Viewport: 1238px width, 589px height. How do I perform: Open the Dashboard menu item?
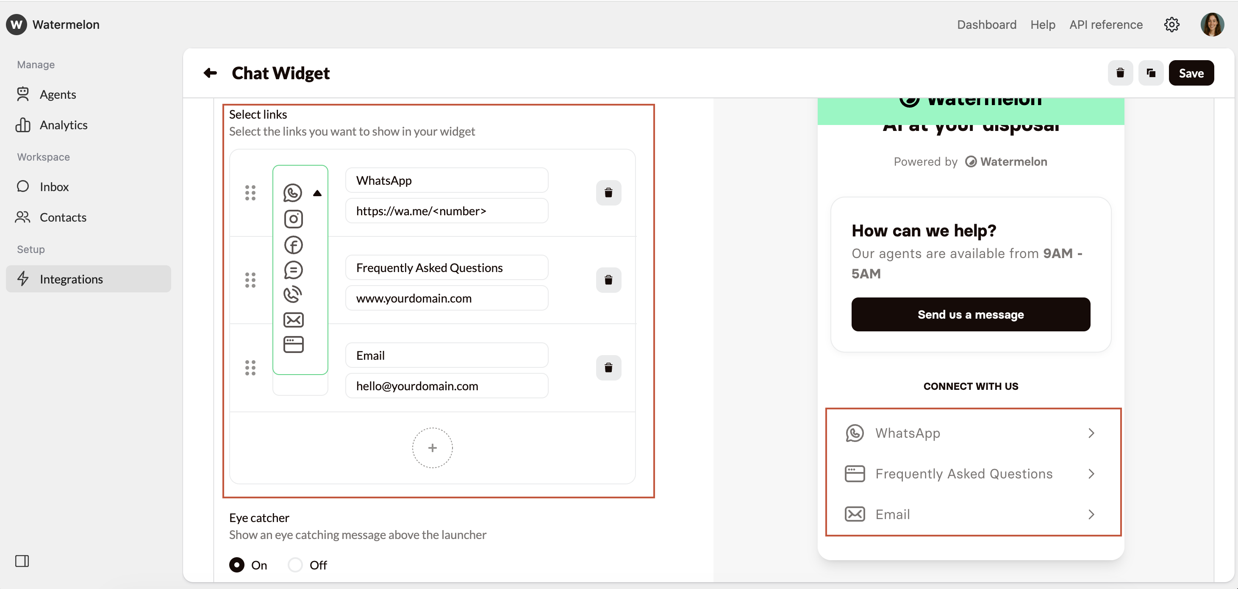click(986, 25)
